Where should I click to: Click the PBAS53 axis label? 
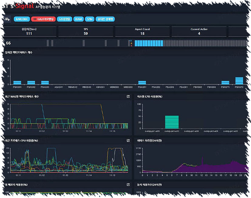click(170, 87)
